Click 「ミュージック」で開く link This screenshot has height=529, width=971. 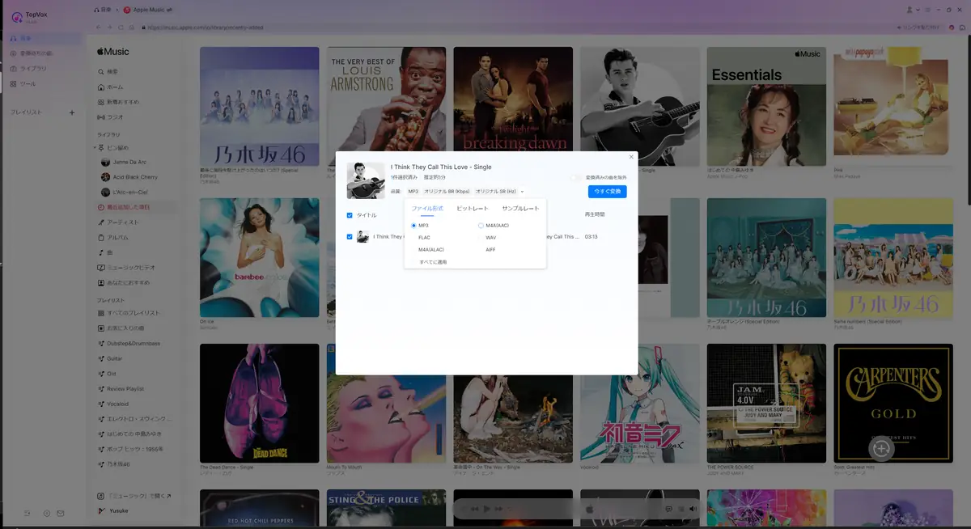click(x=134, y=496)
